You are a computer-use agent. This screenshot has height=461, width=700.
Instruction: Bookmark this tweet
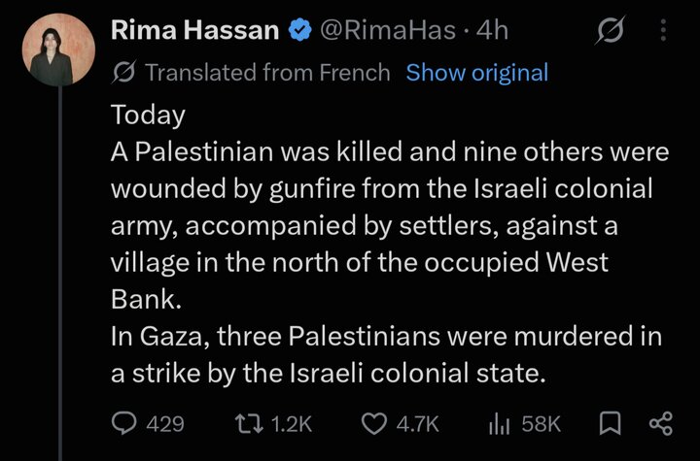click(610, 423)
